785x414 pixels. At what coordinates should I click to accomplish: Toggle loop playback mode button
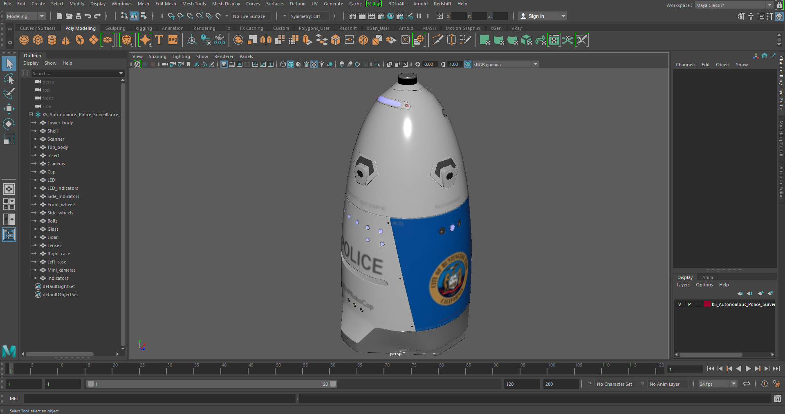[x=747, y=384]
